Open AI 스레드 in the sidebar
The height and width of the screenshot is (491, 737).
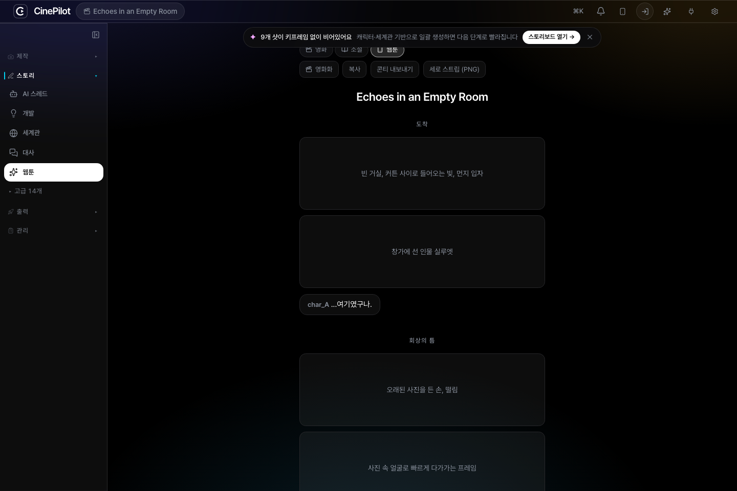point(54,94)
